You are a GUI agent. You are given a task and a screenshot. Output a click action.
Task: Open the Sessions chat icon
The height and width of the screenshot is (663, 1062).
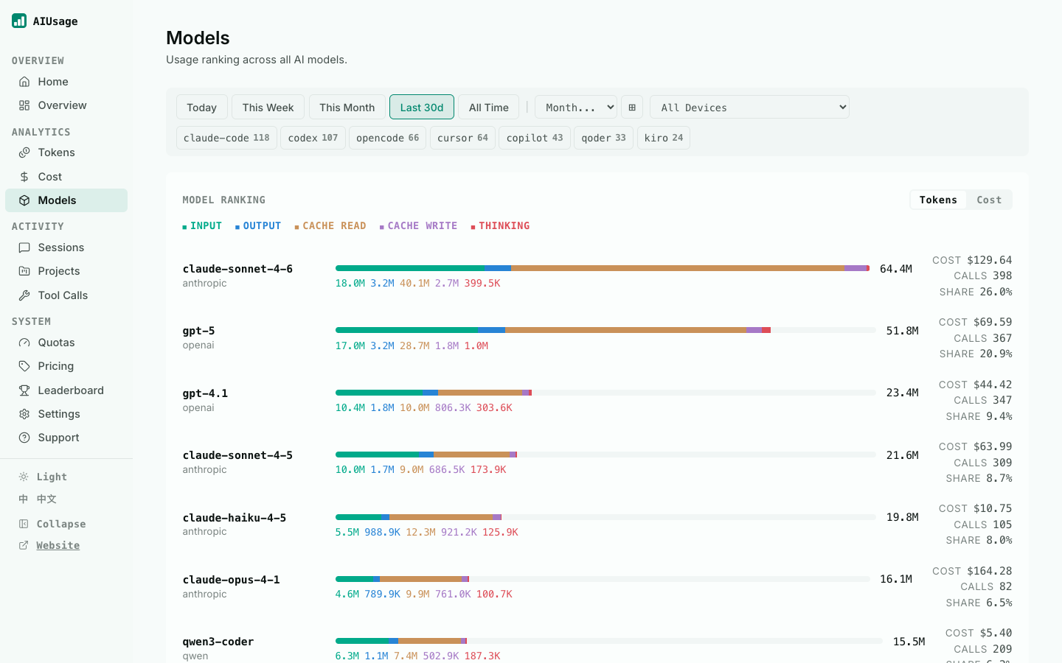point(24,248)
